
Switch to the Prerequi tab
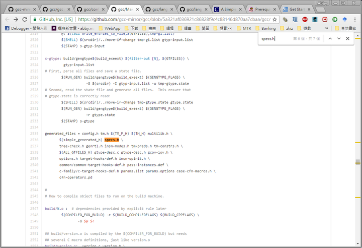[262, 9]
